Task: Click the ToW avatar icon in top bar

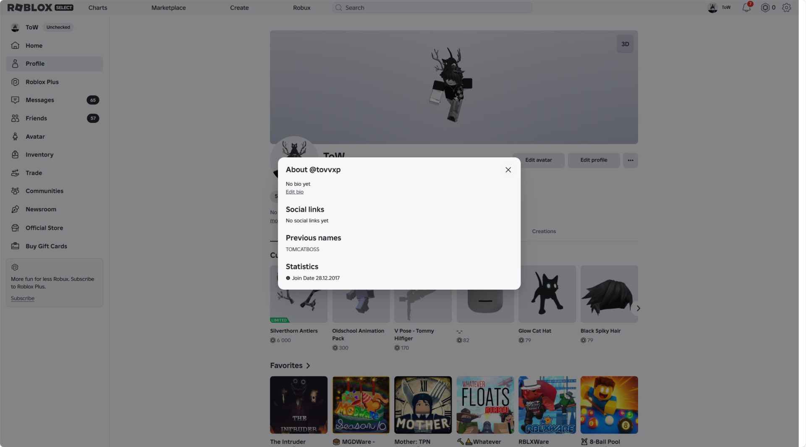Action: (712, 8)
